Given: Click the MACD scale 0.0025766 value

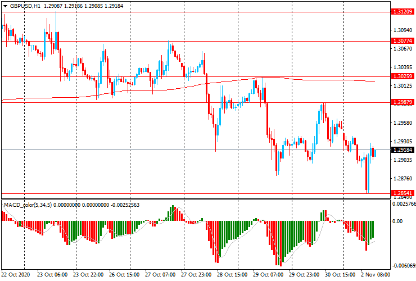Looking at the screenshot, I should click(x=404, y=204).
